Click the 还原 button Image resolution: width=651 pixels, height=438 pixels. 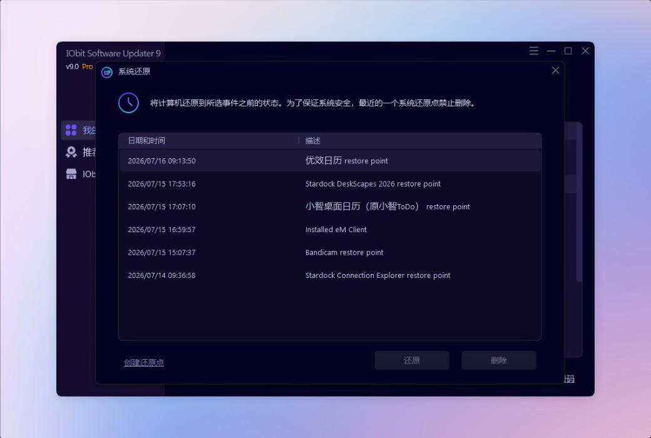point(412,360)
